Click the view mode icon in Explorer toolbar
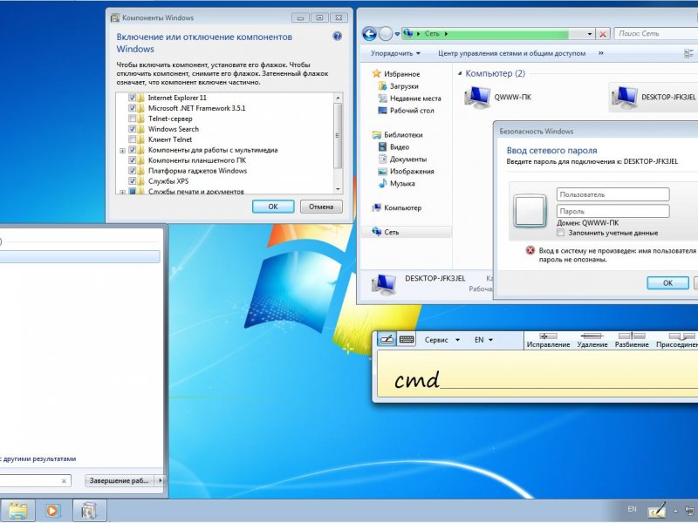 pyautogui.click(x=688, y=53)
